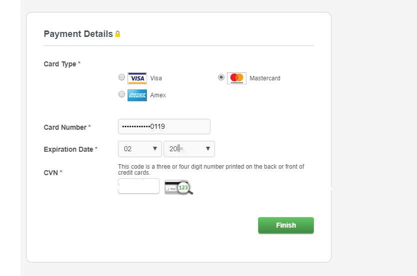Click the Visa text label
Viewport: 417px width, 276px height.
(156, 78)
